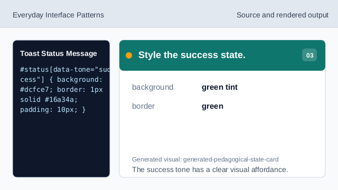The height and width of the screenshot is (190, 338).
Task: Click 'Source and rendered output' label
Action: [283, 15]
